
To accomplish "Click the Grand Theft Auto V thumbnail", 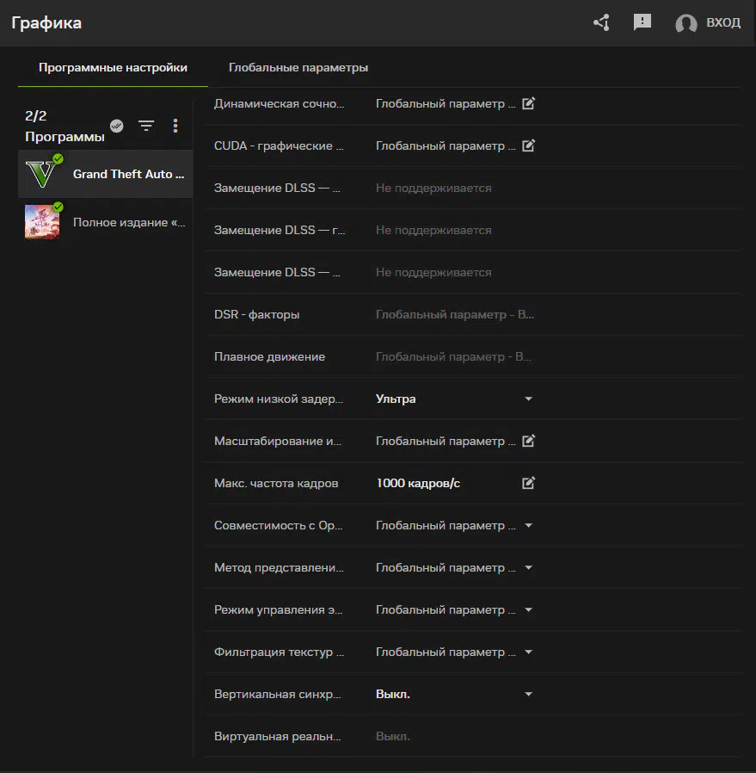I will (41, 174).
